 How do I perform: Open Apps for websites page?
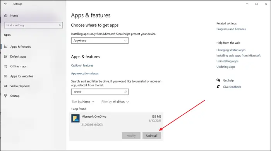pos(22,76)
